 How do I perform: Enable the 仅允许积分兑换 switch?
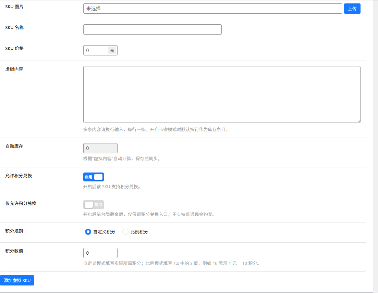pos(94,205)
